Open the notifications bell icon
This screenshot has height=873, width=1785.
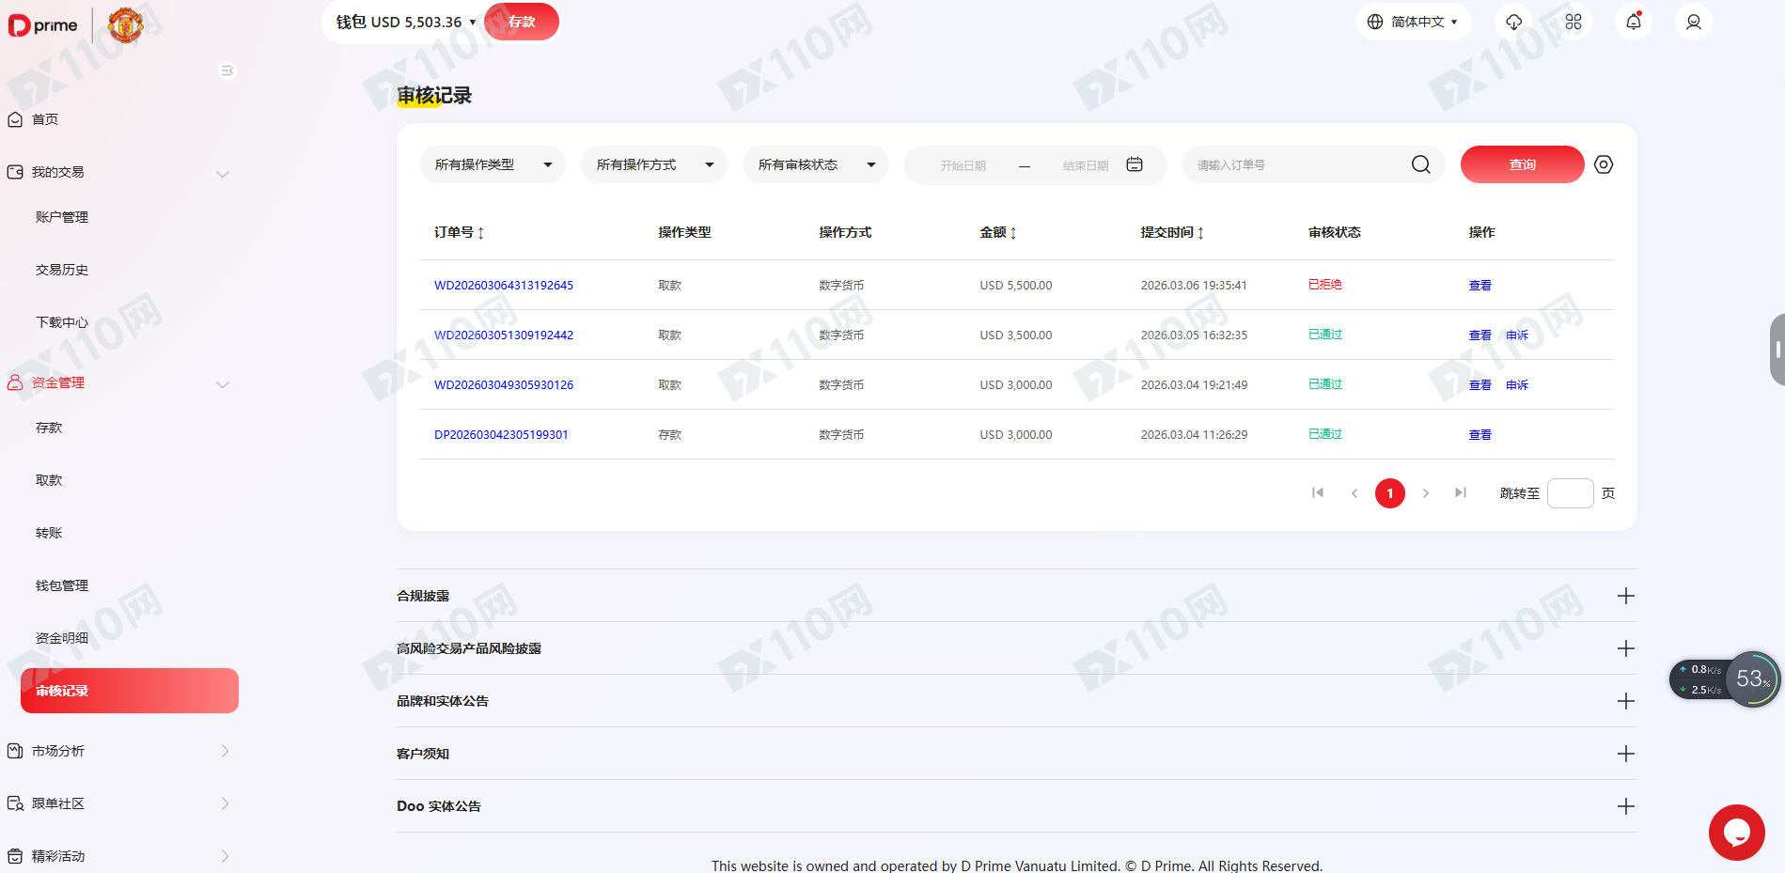tap(1633, 21)
